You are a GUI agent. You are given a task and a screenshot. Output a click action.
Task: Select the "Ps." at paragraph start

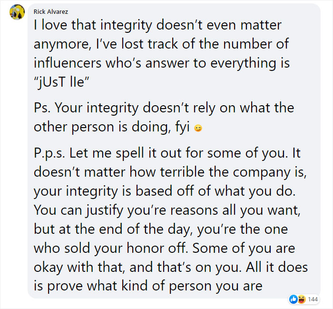point(42,108)
